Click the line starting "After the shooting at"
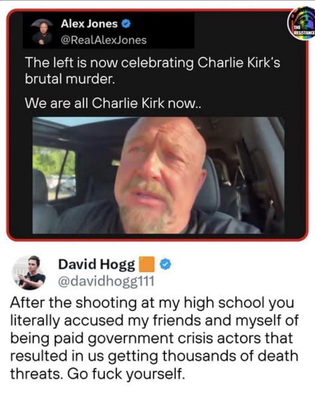 [x=152, y=303]
